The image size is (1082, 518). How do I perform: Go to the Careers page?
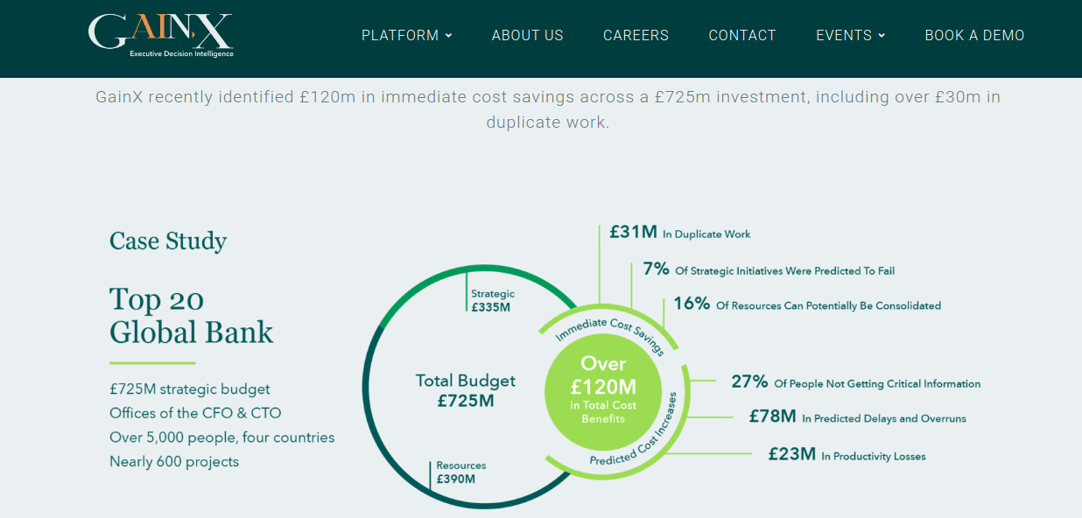click(x=636, y=36)
